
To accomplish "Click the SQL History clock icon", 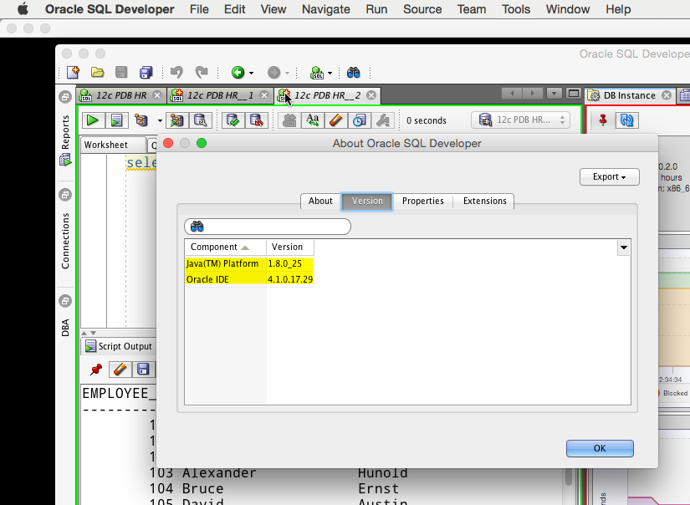I will pyautogui.click(x=359, y=120).
